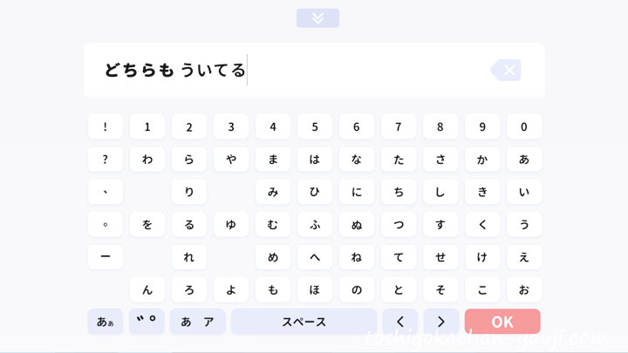The image size is (628, 353).
Task: Move cursor right with right arrow
Action: coord(441,322)
